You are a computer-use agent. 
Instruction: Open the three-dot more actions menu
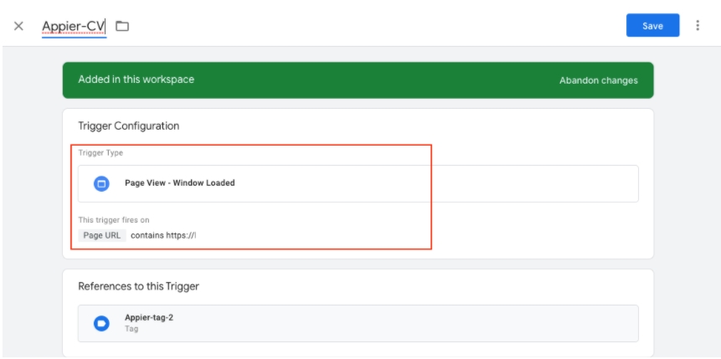(x=698, y=26)
